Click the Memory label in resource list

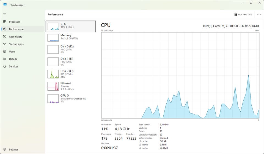coord(66,35)
